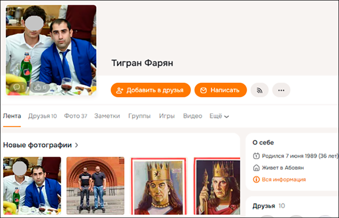Open the Фото 37 tab
Image resolution: width=339 pixels, height=218 pixels.
(x=76, y=116)
